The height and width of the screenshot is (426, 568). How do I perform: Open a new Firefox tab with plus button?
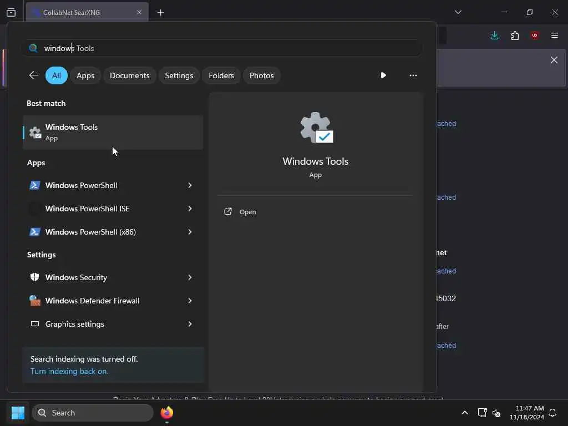160,13
